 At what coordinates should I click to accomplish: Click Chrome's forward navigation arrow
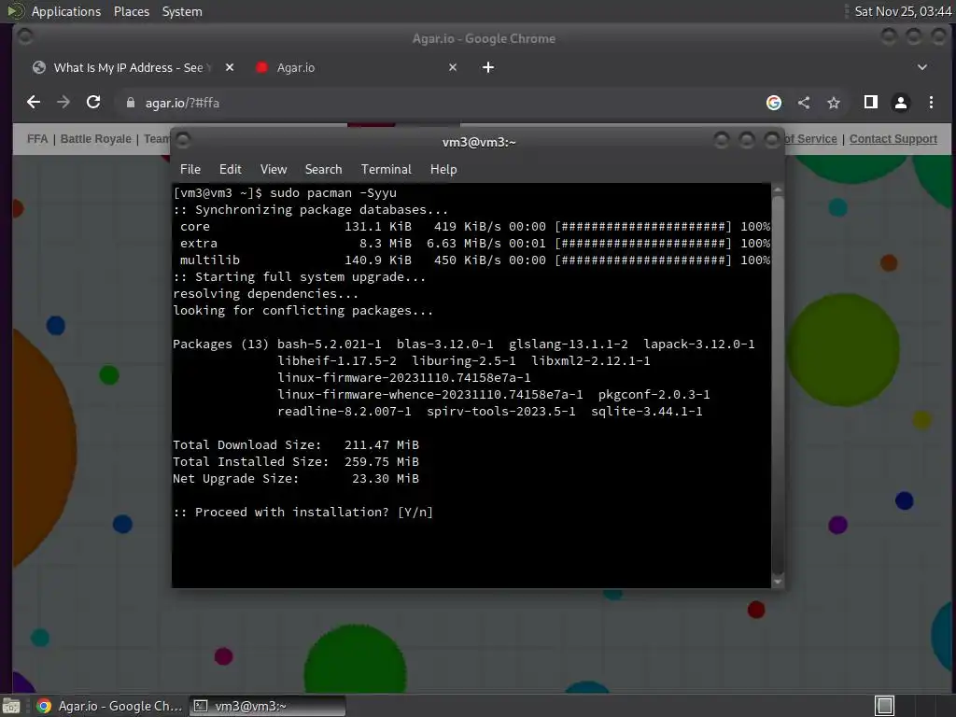tap(63, 103)
